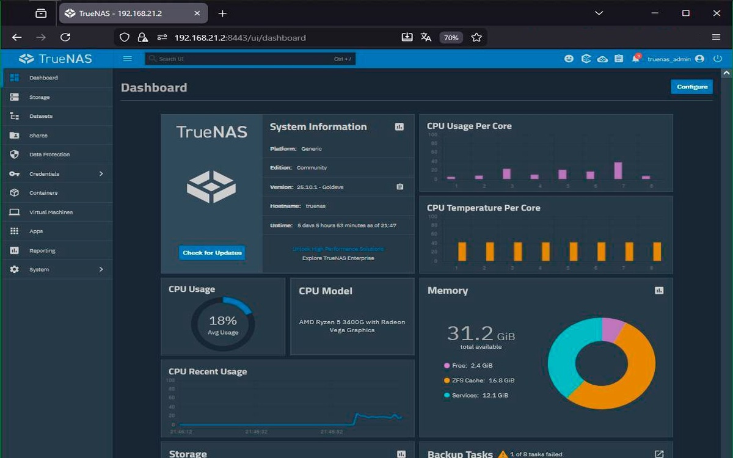The width and height of the screenshot is (733, 458).
Task: Open System Information reports chart icon
Action: tap(399, 127)
